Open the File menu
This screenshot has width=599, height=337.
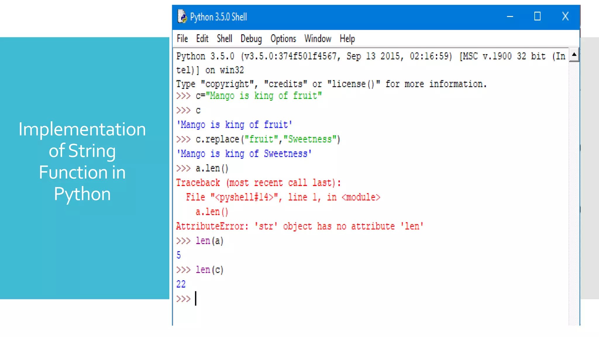tap(182, 39)
